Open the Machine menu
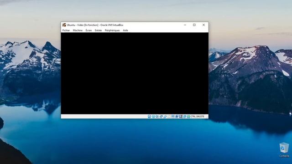The width and height of the screenshot is (292, 164). 78,31
